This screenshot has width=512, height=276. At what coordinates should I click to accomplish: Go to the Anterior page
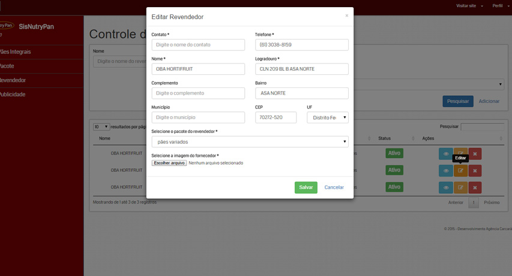[x=456, y=203]
